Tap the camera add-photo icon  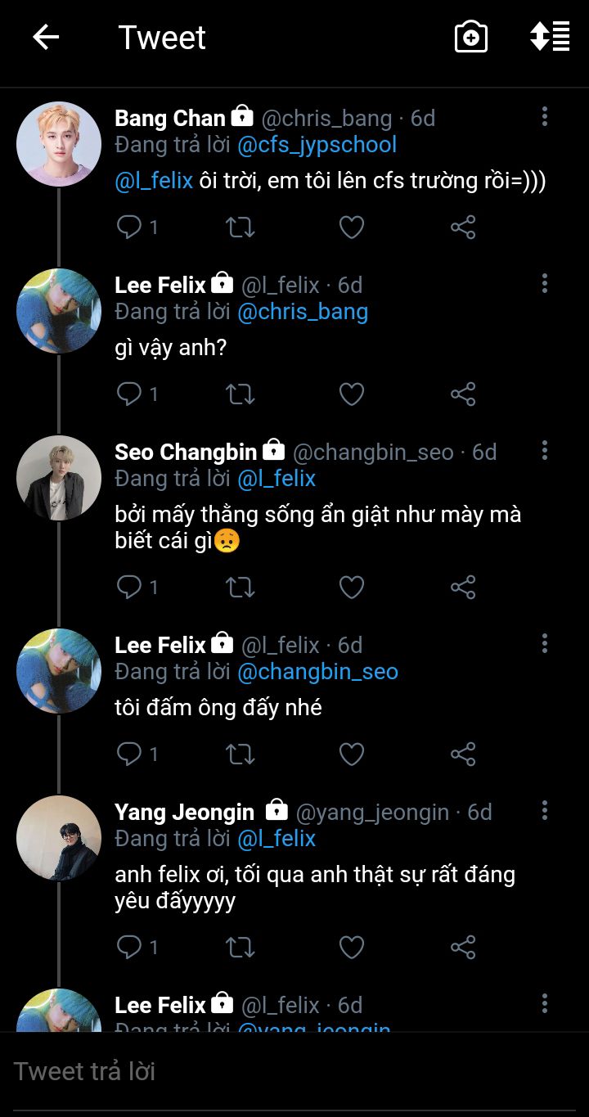click(470, 38)
